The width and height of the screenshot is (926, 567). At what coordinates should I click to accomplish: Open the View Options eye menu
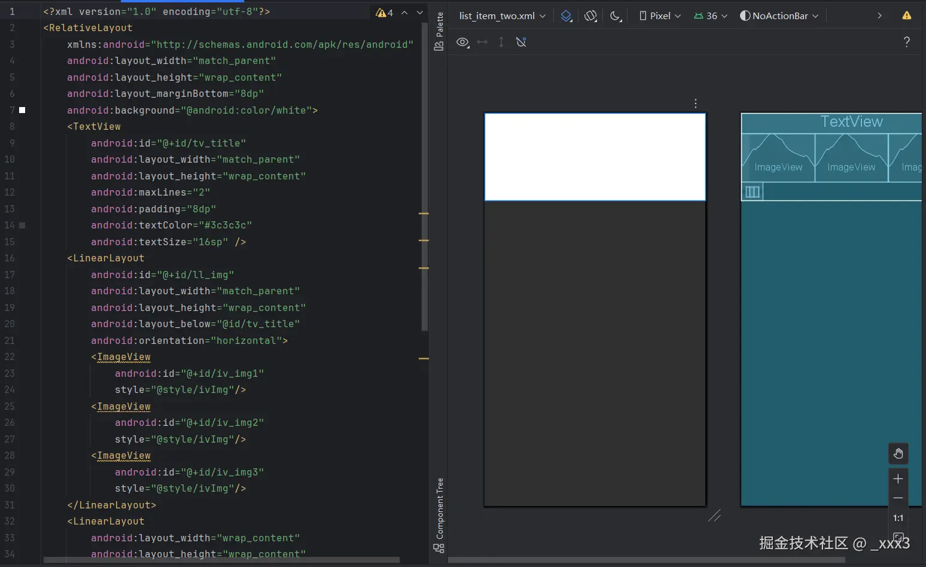(x=462, y=42)
